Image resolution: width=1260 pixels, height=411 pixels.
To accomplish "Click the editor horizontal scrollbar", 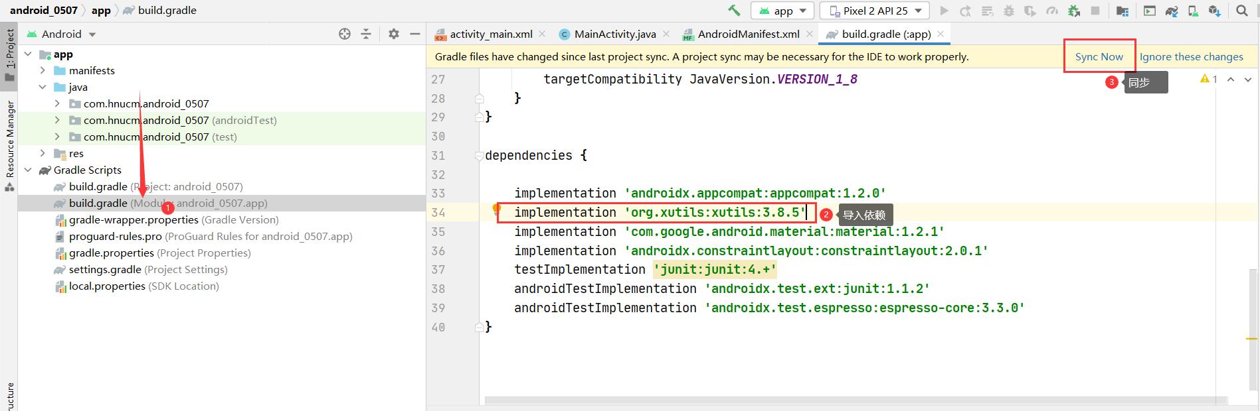I will pos(856,400).
